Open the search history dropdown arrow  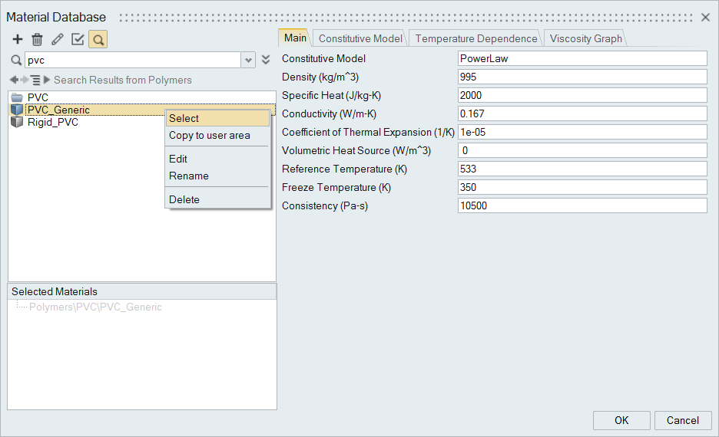pyautogui.click(x=248, y=60)
